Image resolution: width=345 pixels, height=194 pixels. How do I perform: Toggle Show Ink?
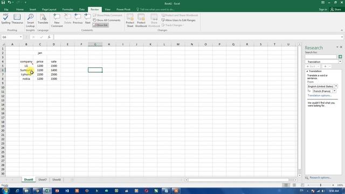pos(100,25)
